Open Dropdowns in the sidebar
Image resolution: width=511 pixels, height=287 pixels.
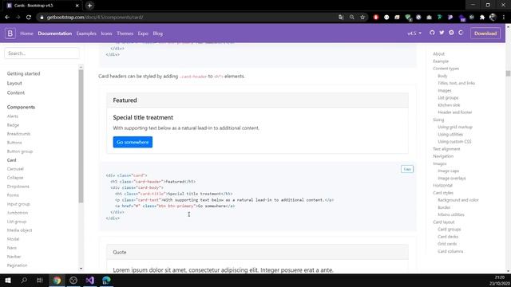pyautogui.click(x=18, y=187)
